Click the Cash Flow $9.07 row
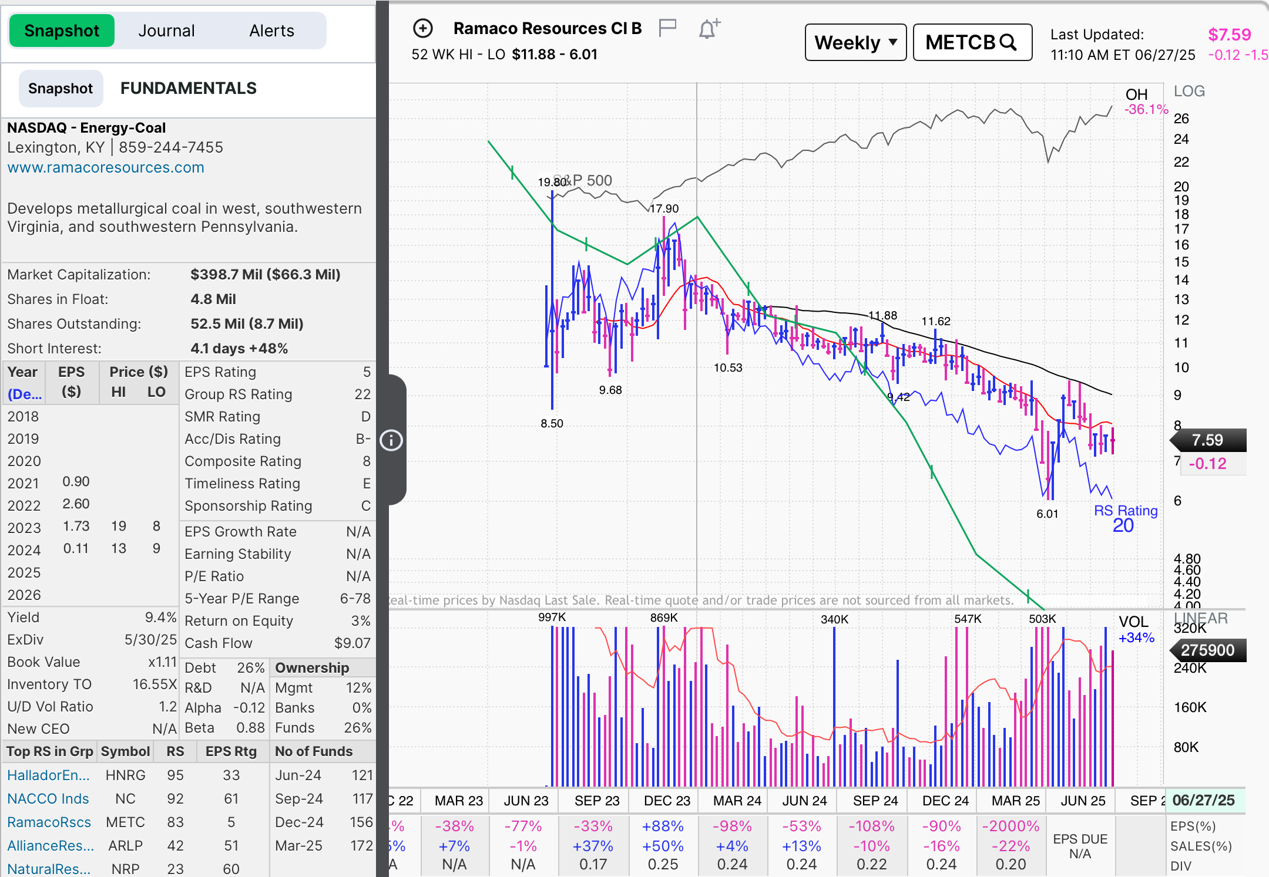Viewport: 1269px width, 877px height. (x=277, y=643)
